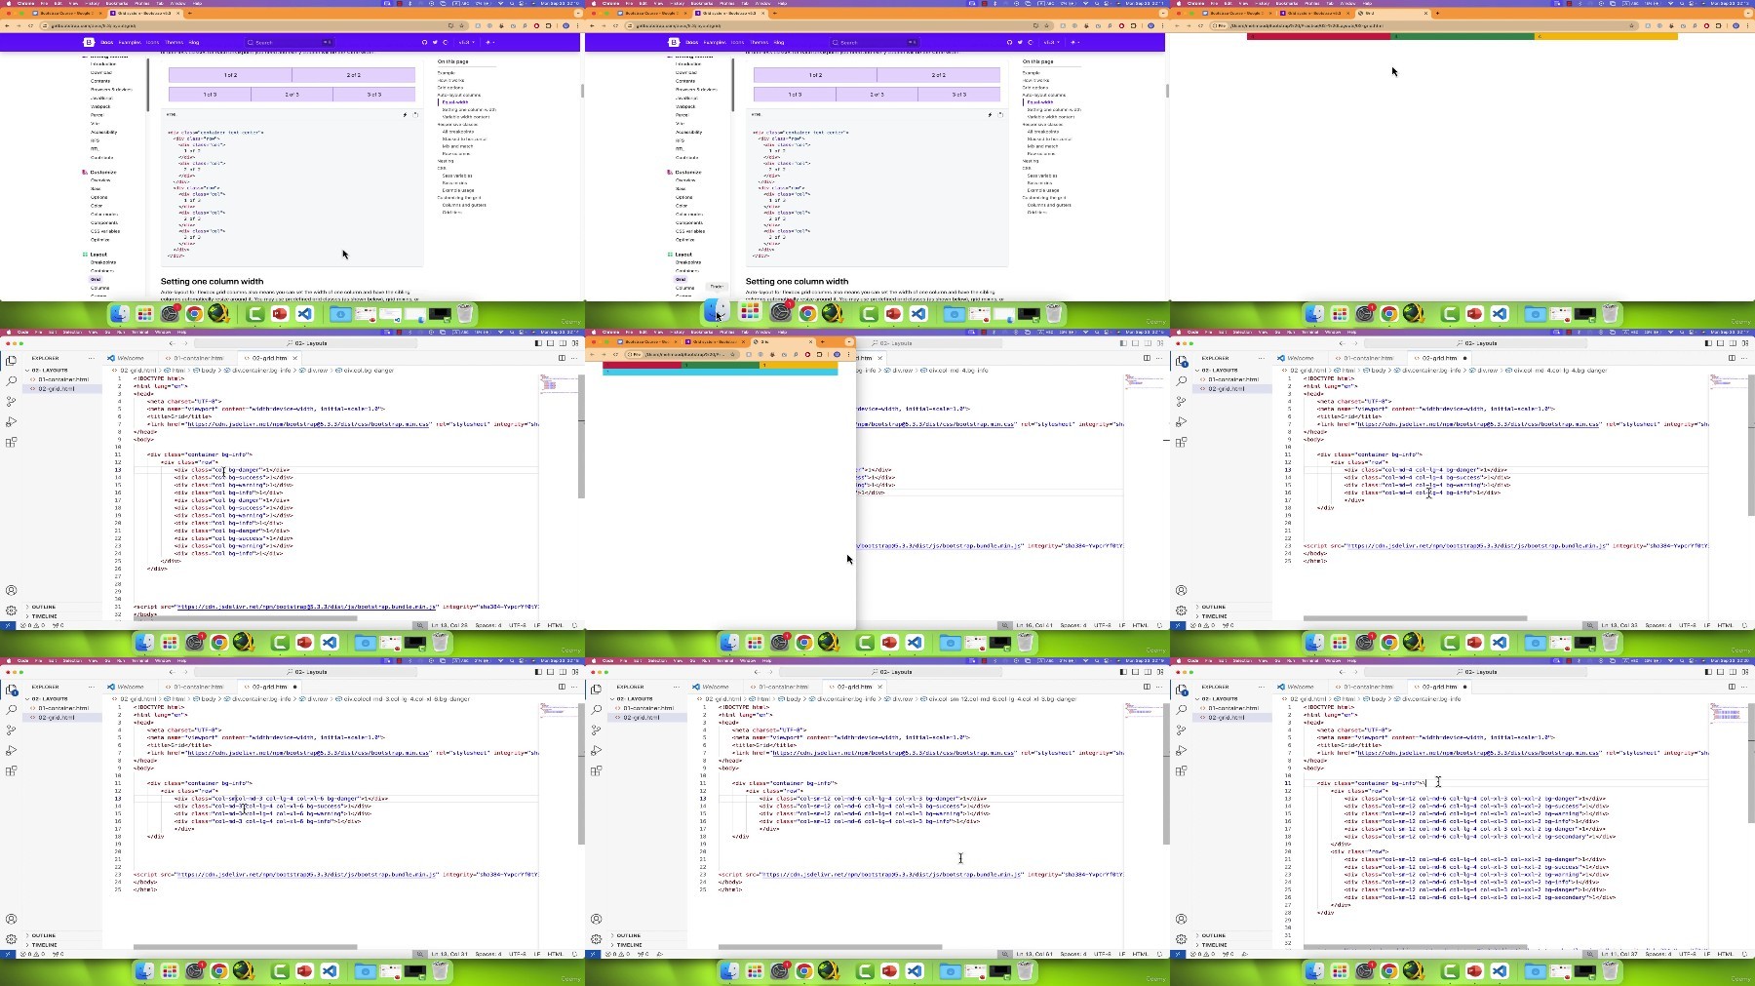
Task: Click Explorer files icon in bottom-right VS Code frame
Action: pos(1182,690)
